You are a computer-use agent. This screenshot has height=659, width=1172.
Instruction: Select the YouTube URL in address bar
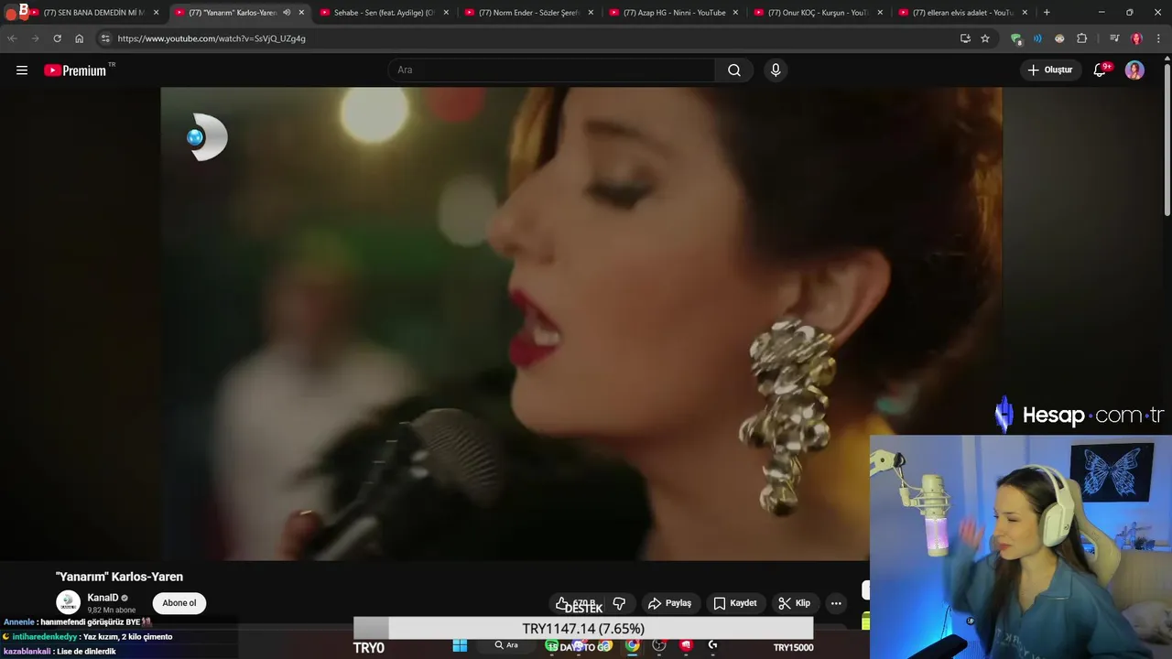pyautogui.click(x=212, y=38)
